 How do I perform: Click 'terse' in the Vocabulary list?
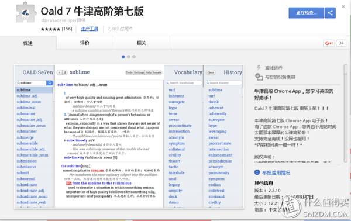(173, 113)
